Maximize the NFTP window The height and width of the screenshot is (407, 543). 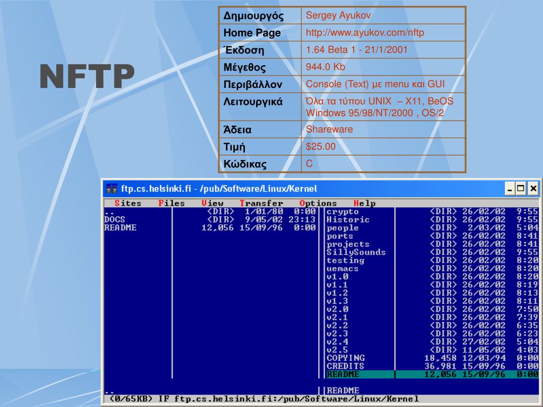tap(521, 189)
